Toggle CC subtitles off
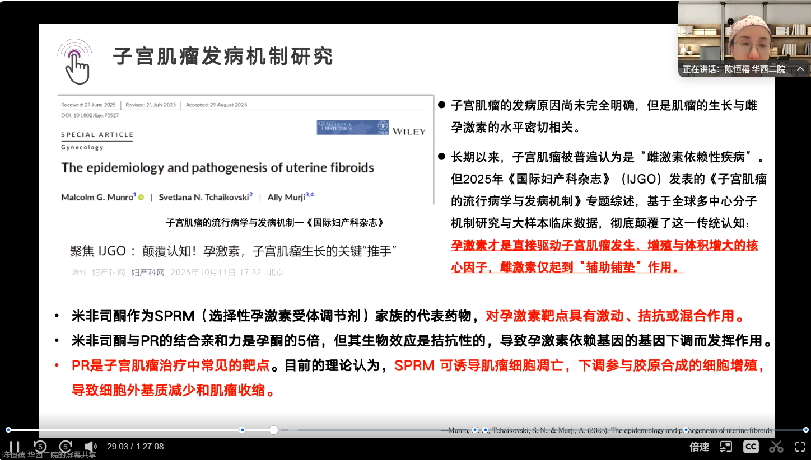 tap(751, 447)
